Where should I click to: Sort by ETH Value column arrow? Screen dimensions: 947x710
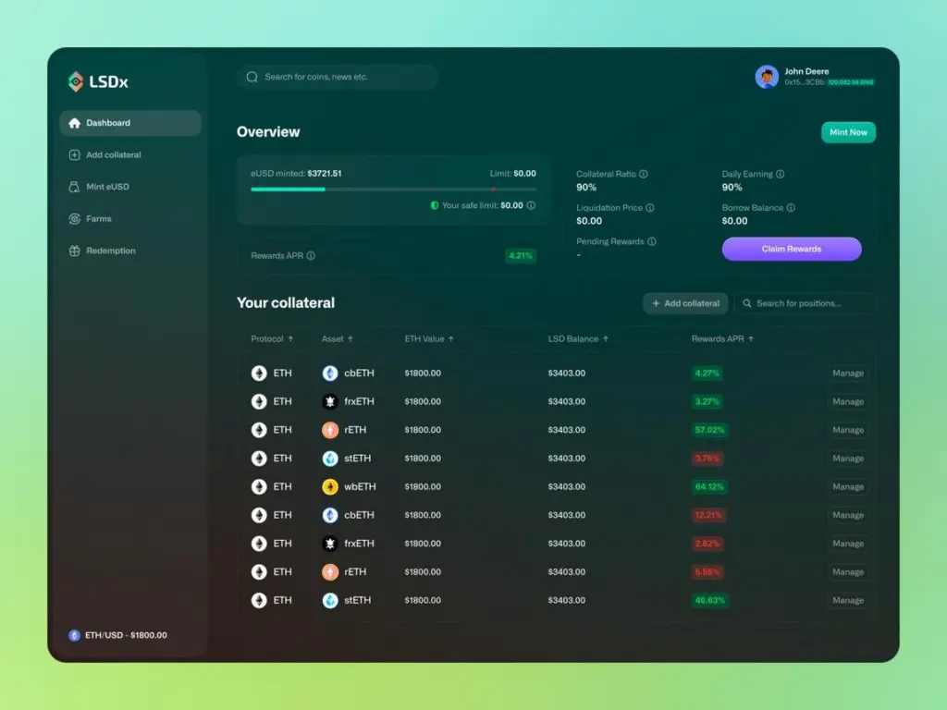(451, 338)
